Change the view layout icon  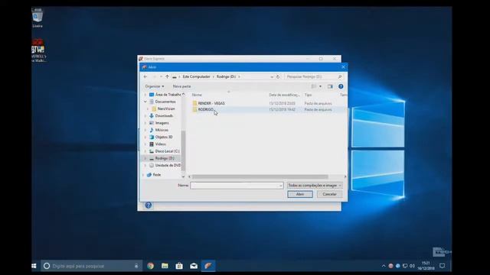point(314,86)
